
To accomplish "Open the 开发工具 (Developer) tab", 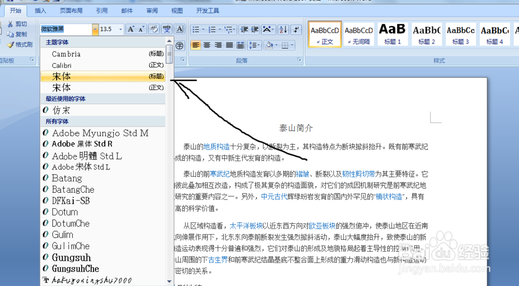I will [x=208, y=10].
